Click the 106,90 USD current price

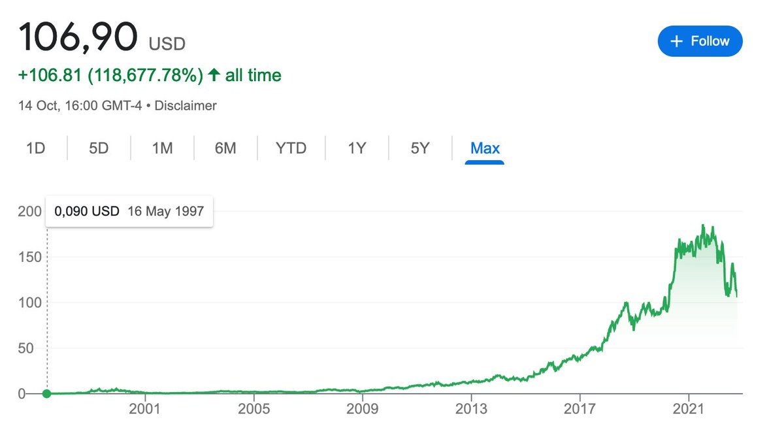(x=78, y=37)
